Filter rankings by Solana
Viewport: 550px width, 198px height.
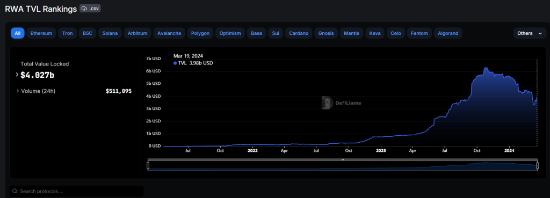(110, 33)
